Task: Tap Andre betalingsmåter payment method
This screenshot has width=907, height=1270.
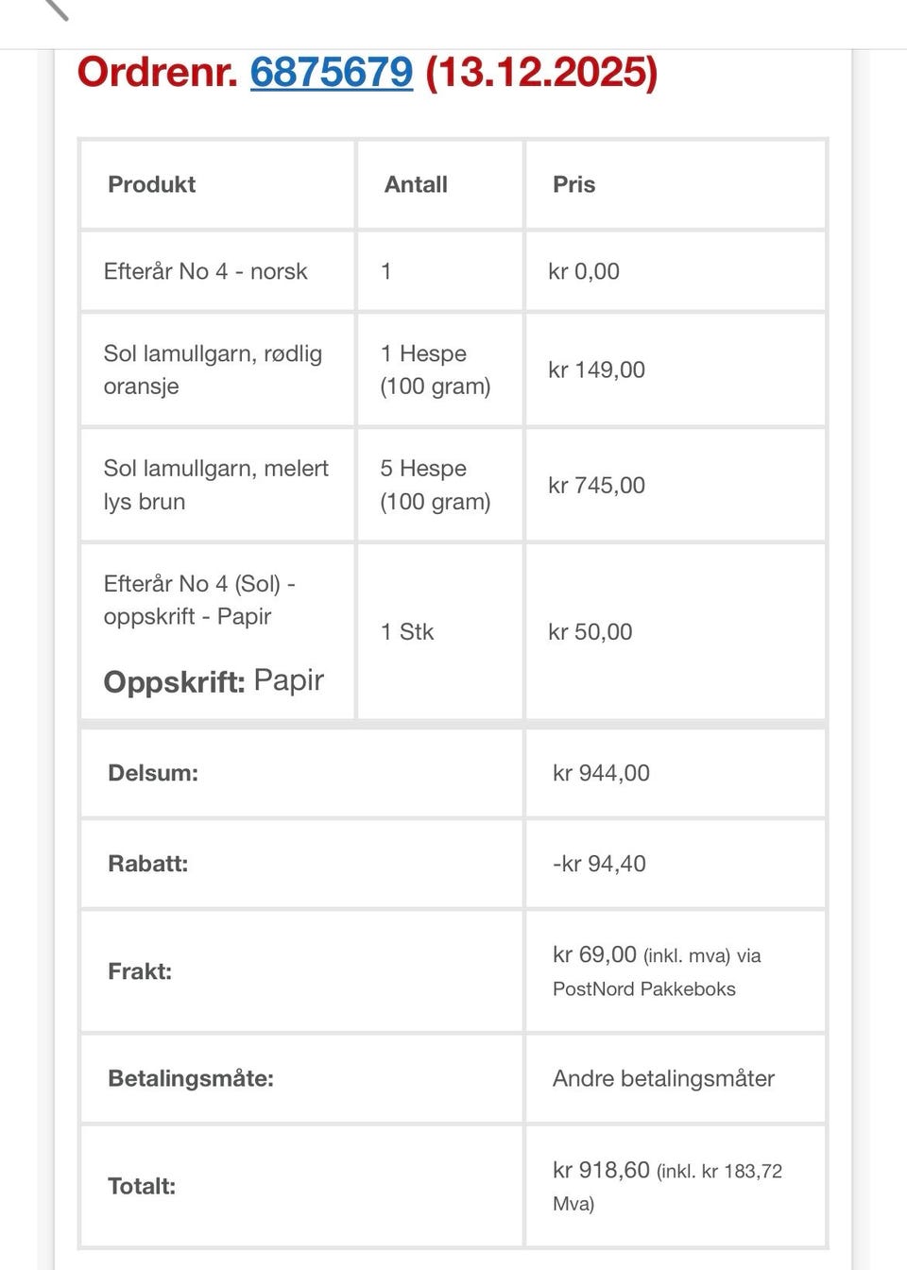Action: [x=663, y=1078]
